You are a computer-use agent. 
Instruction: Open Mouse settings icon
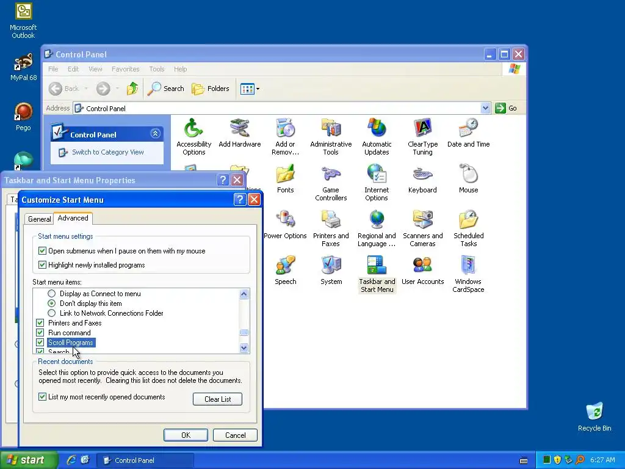[x=468, y=179]
